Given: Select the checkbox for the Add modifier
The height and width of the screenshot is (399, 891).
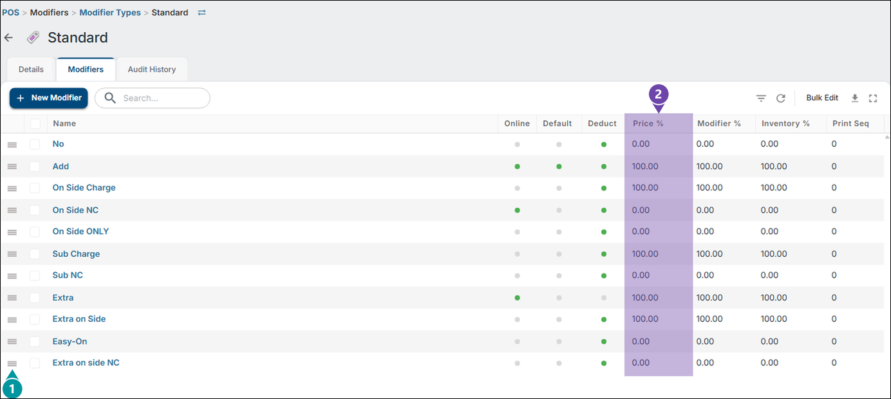Looking at the screenshot, I should [35, 167].
